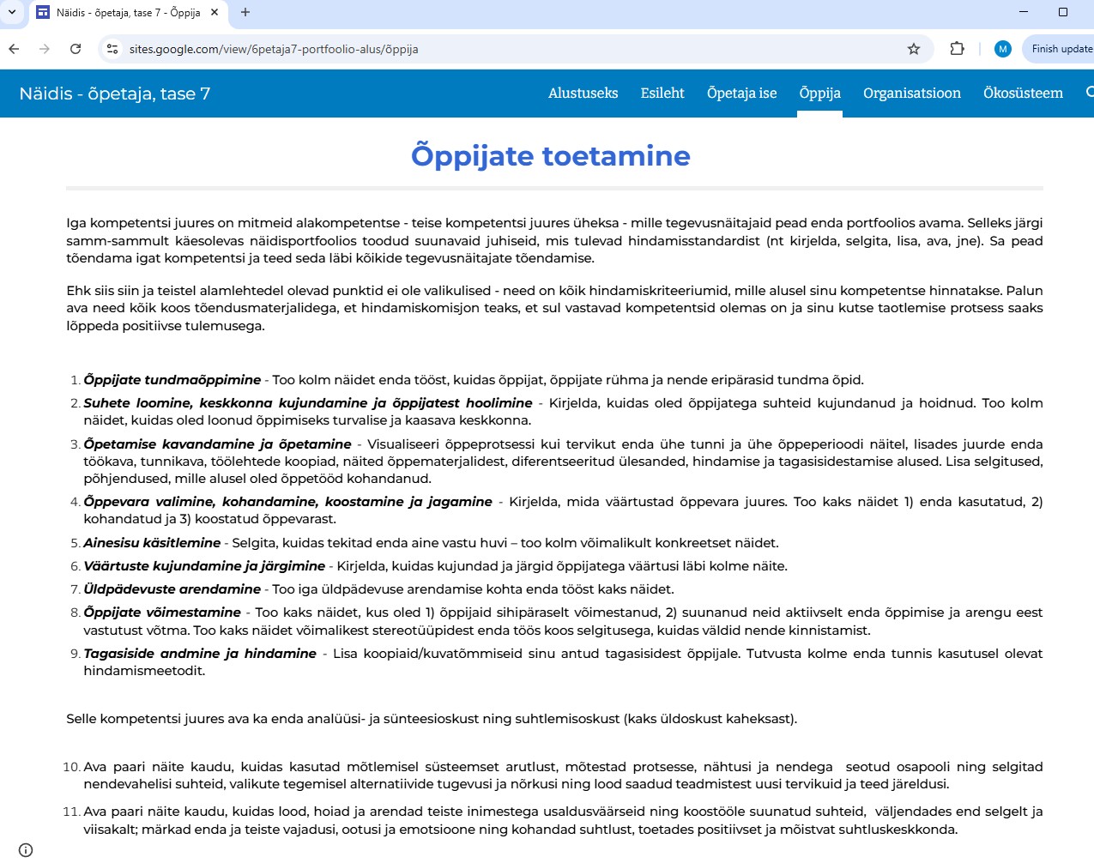Open the Alustuseks navigation page
The image size is (1094, 863).
coord(583,94)
